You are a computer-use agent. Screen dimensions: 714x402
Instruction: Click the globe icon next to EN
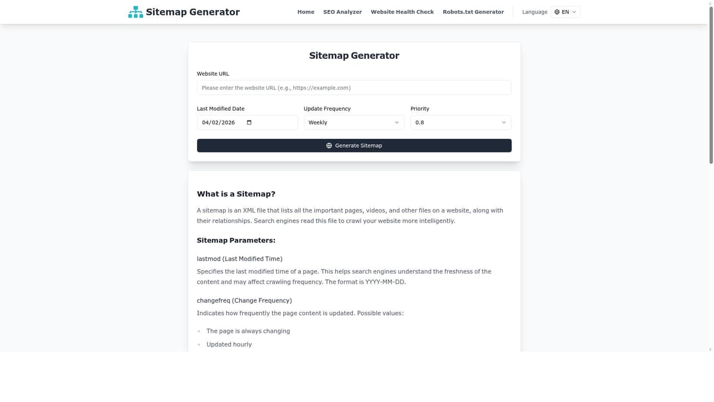[x=557, y=11]
